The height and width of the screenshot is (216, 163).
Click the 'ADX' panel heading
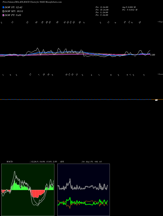point(62,162)
